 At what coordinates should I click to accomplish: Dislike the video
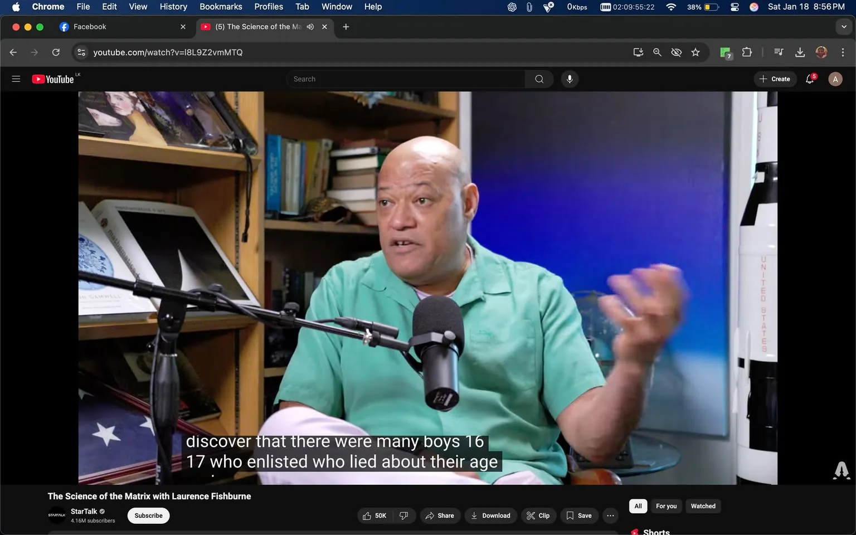point(403,515)
